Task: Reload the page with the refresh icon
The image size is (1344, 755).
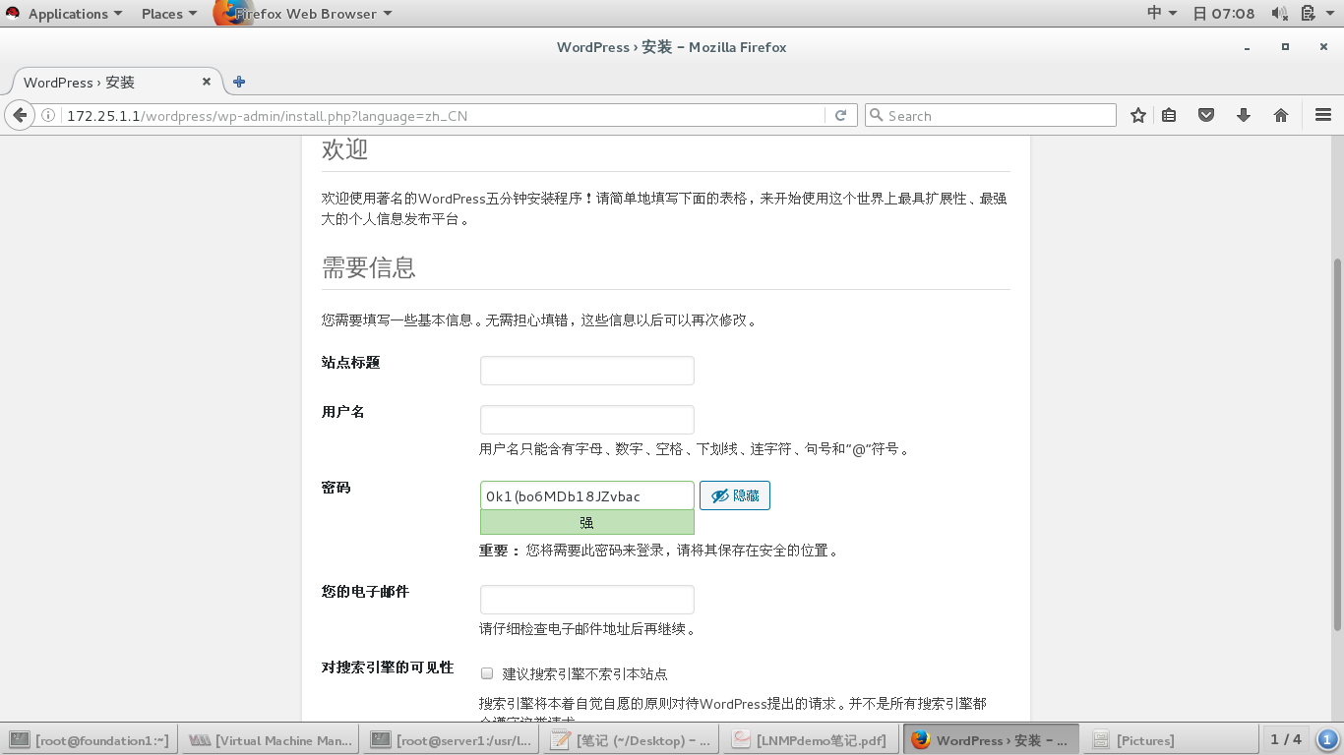Action: [x=840, y=115]
